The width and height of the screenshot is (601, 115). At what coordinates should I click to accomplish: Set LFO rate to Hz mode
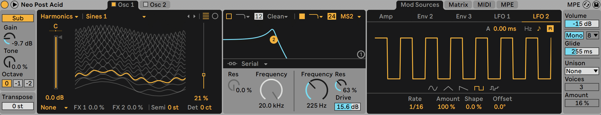click(528, 29)
